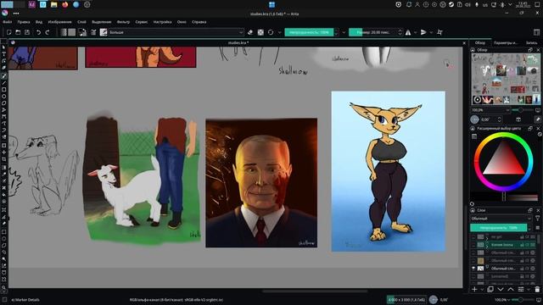Screen dimensions: 543x305
Task: Open foreground/background color selector in toolbar
Action: pos(82,32)
